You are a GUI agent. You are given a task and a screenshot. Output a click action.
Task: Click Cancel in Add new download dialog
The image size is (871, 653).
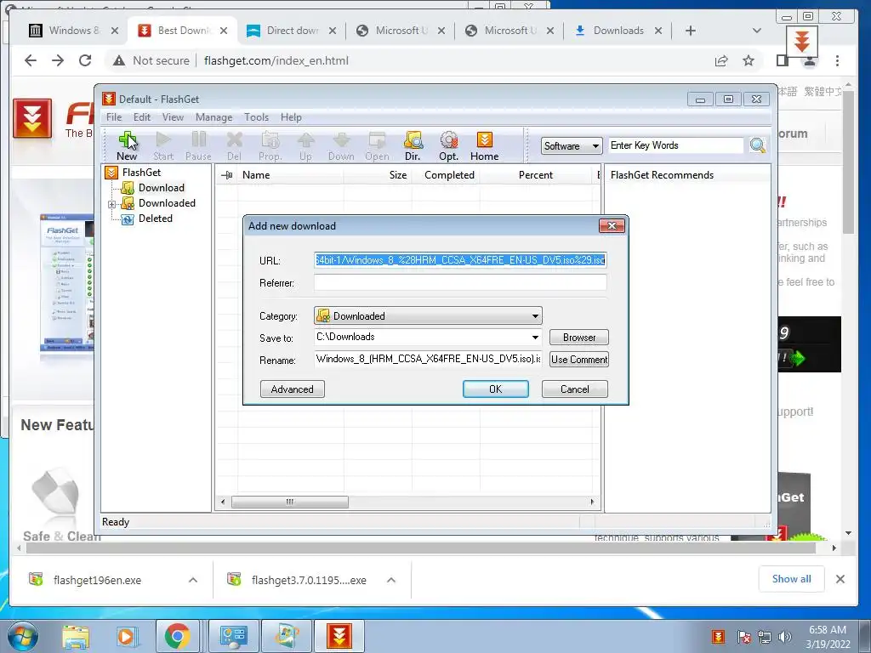click(x=574, y=389)
